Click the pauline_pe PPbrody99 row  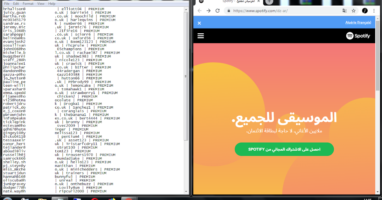(57, 82)
